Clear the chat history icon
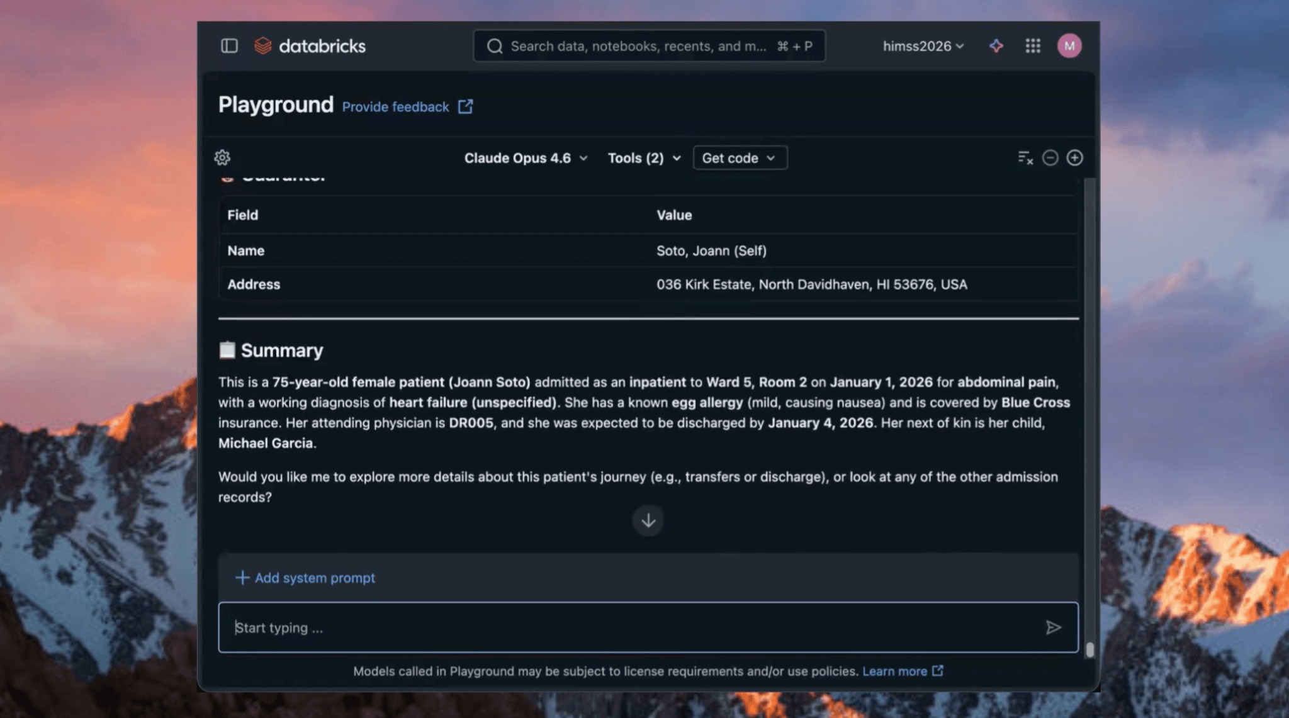 point(1025,158)
